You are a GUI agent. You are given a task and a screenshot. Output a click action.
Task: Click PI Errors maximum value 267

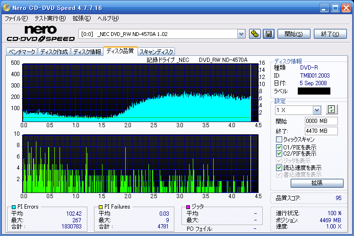(77, 220)
